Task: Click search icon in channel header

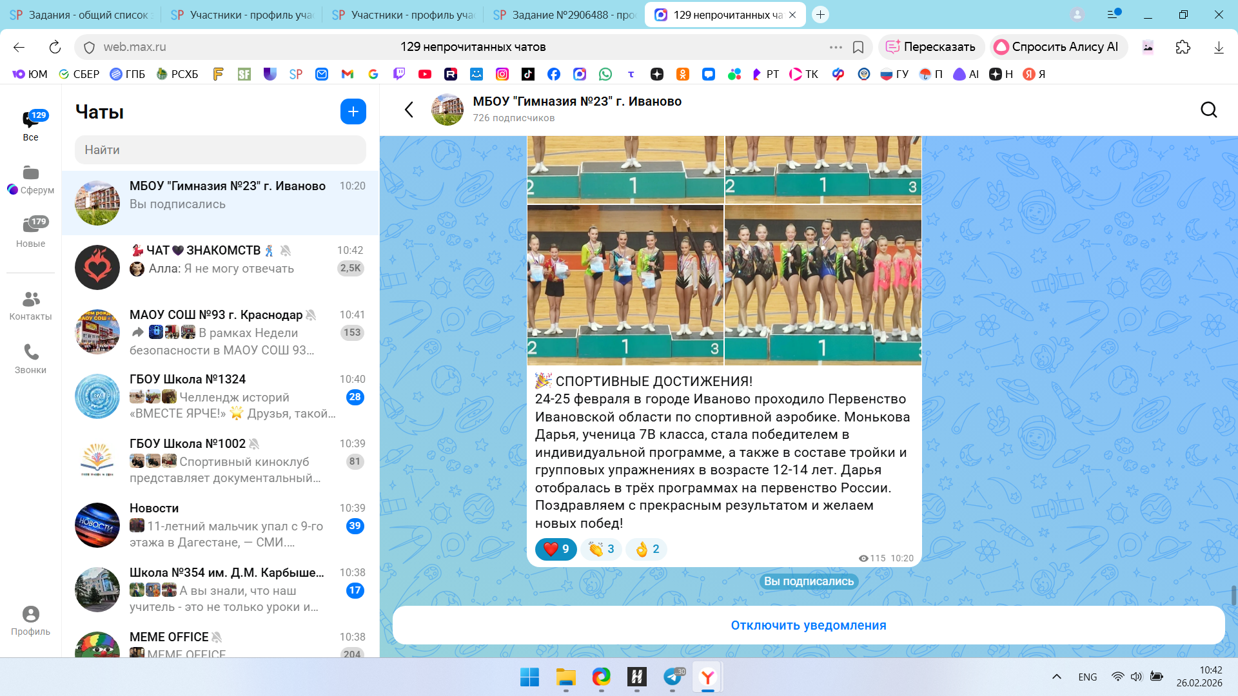Action: (x=1208, y=110)
